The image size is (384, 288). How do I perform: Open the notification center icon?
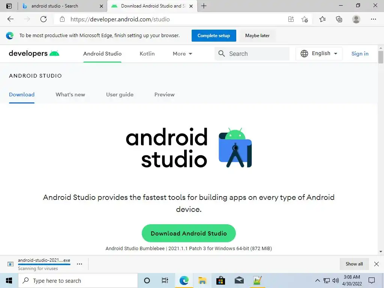372,280
